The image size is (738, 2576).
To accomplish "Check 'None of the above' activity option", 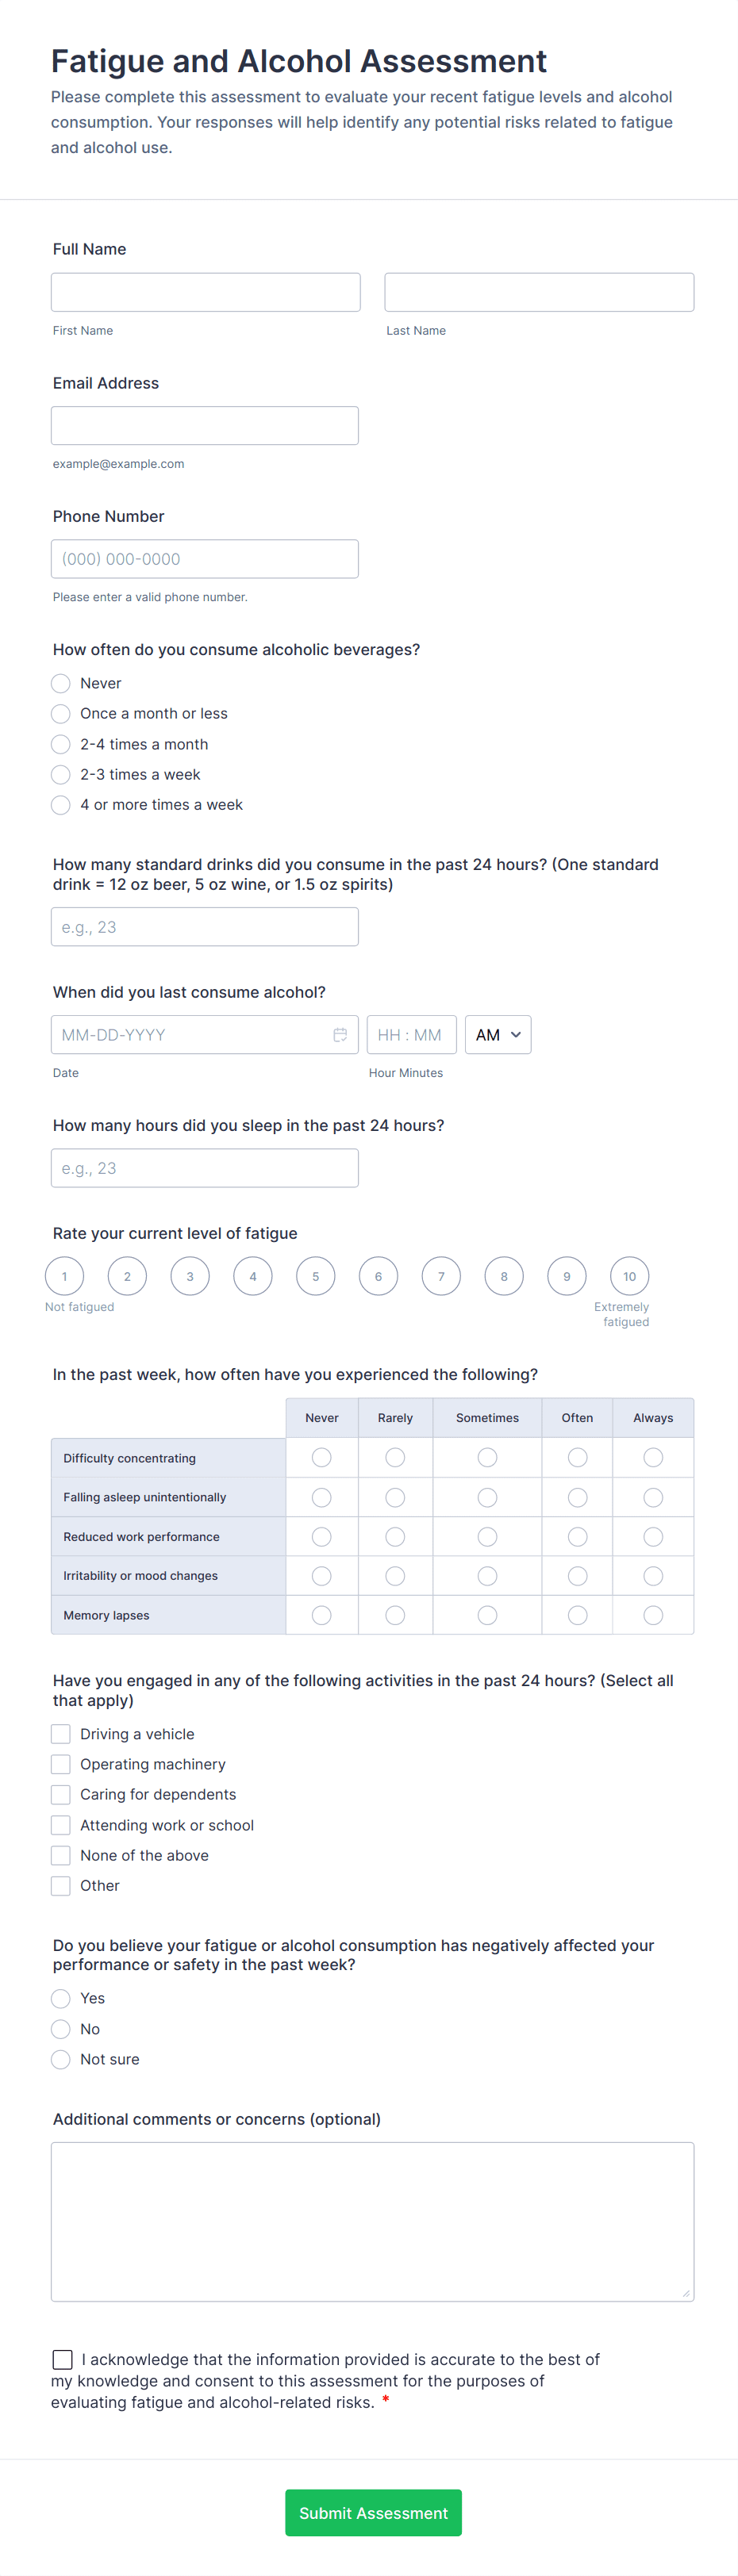I will click(61, 1855).
